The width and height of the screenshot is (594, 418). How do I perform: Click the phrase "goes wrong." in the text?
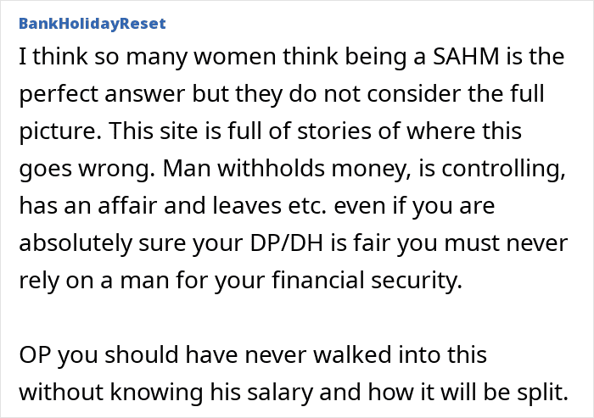click(87, 169)
